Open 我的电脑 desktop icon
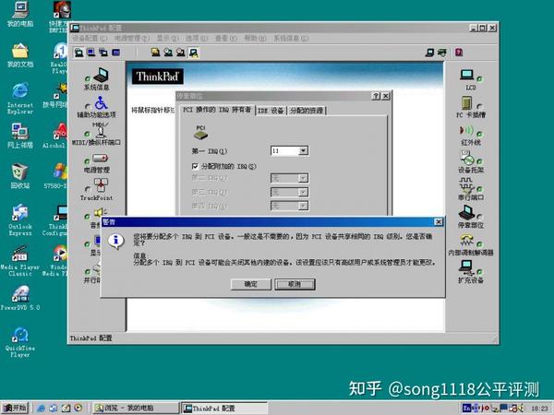 (20, 10)
